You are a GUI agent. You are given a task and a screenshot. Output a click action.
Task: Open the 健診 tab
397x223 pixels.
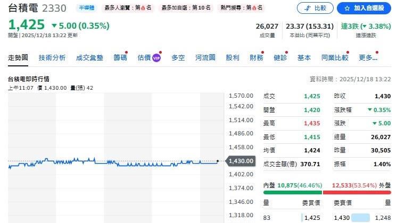(280, 57)
